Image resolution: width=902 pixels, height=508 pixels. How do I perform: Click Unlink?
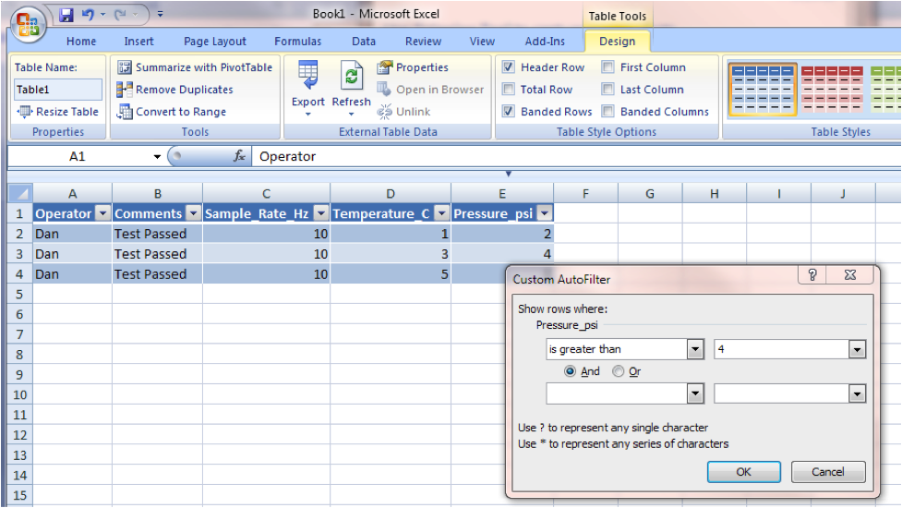(x=403, y=112)
